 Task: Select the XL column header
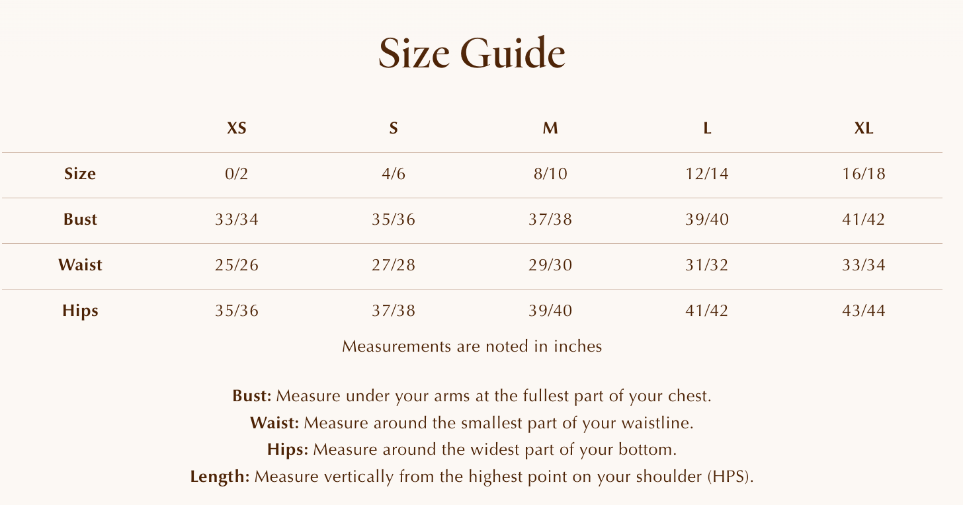pyautogui.click(x=864, y=129)
